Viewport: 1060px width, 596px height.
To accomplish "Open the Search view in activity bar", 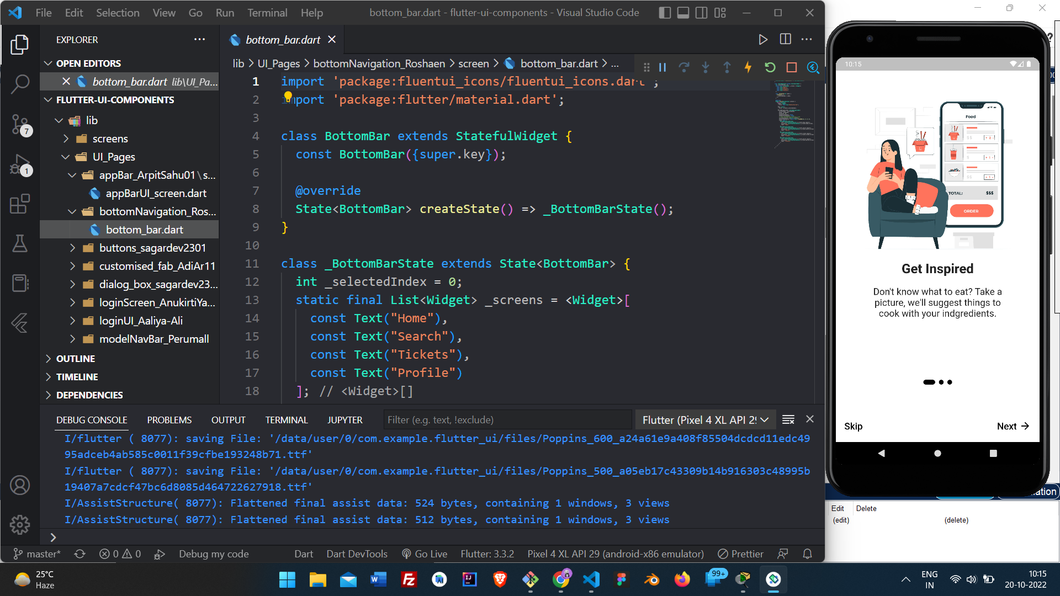I will click(x=20, y=84).
